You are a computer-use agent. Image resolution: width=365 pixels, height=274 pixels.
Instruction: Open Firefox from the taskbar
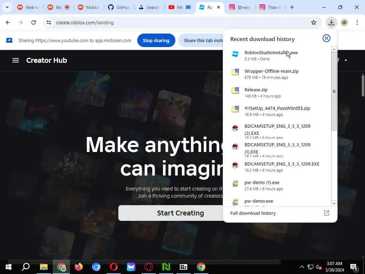tap(79, 267)
